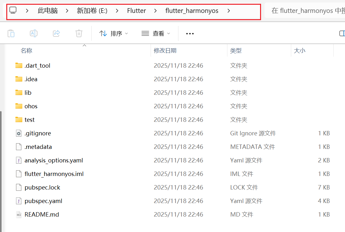Sort by the 名称 column header

26,51
